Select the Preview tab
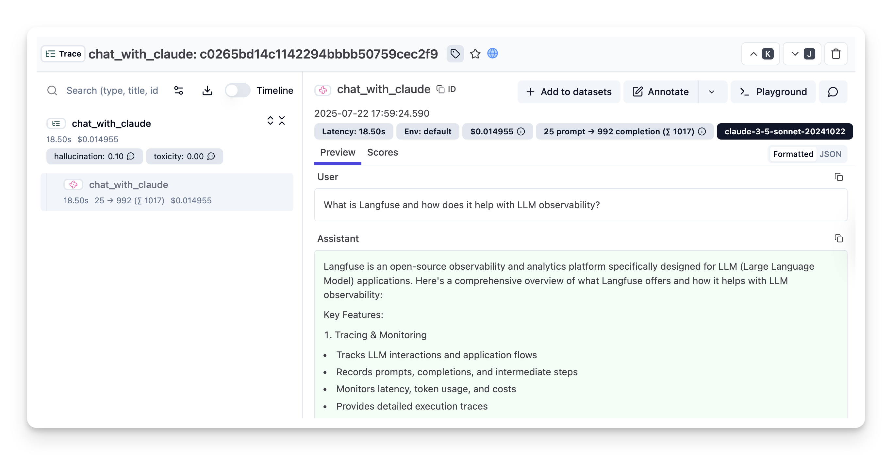Image resolution: width=892 pixels, height=455 pixels. coord(338,152)
